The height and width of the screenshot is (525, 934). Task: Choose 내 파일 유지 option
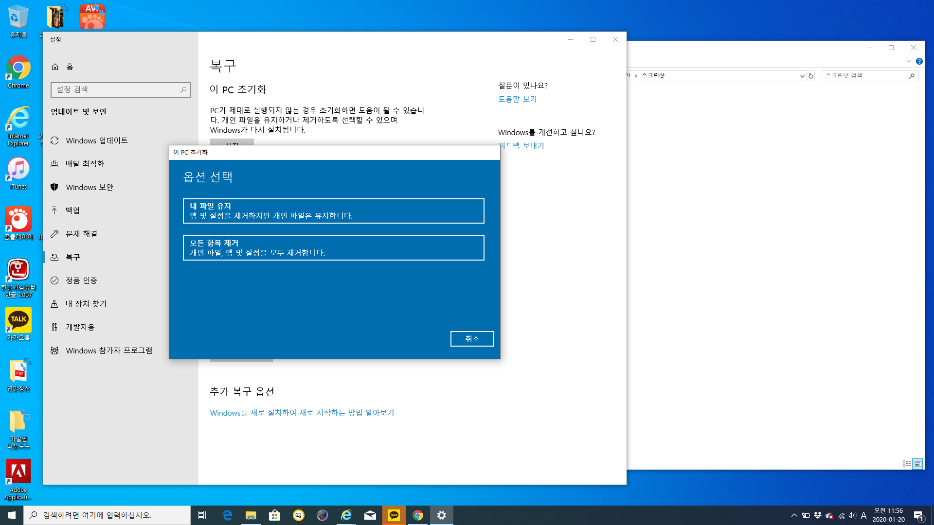pos(333,211)
